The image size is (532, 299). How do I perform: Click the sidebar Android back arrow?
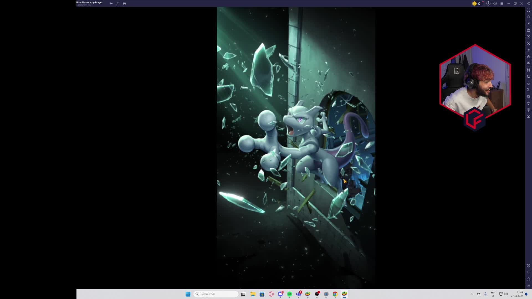point(528,272)
